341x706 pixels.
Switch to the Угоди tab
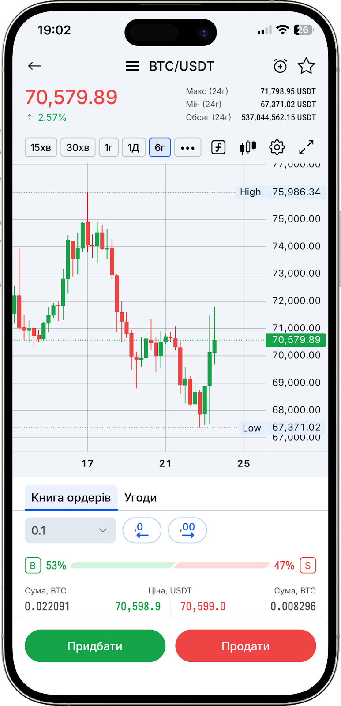point(140,498)
